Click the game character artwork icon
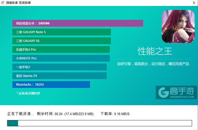The height and width of the screenshot is (130, 198). [178, 26]
